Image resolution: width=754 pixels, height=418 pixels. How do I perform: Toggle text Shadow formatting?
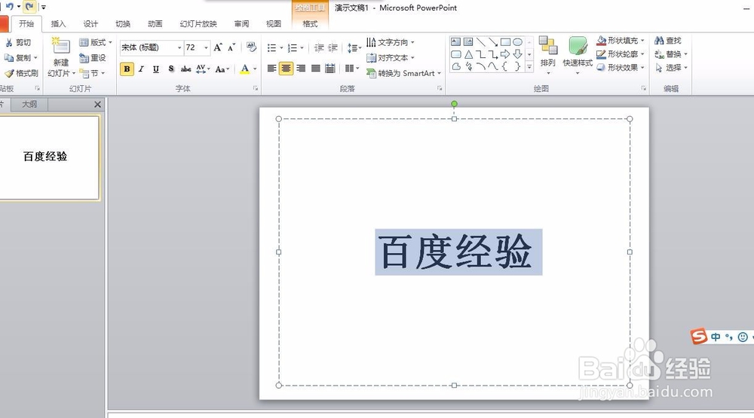(x=171, y=69)
